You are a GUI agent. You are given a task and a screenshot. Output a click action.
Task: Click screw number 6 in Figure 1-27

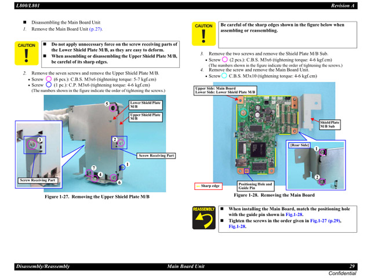(x=118, y=182)
